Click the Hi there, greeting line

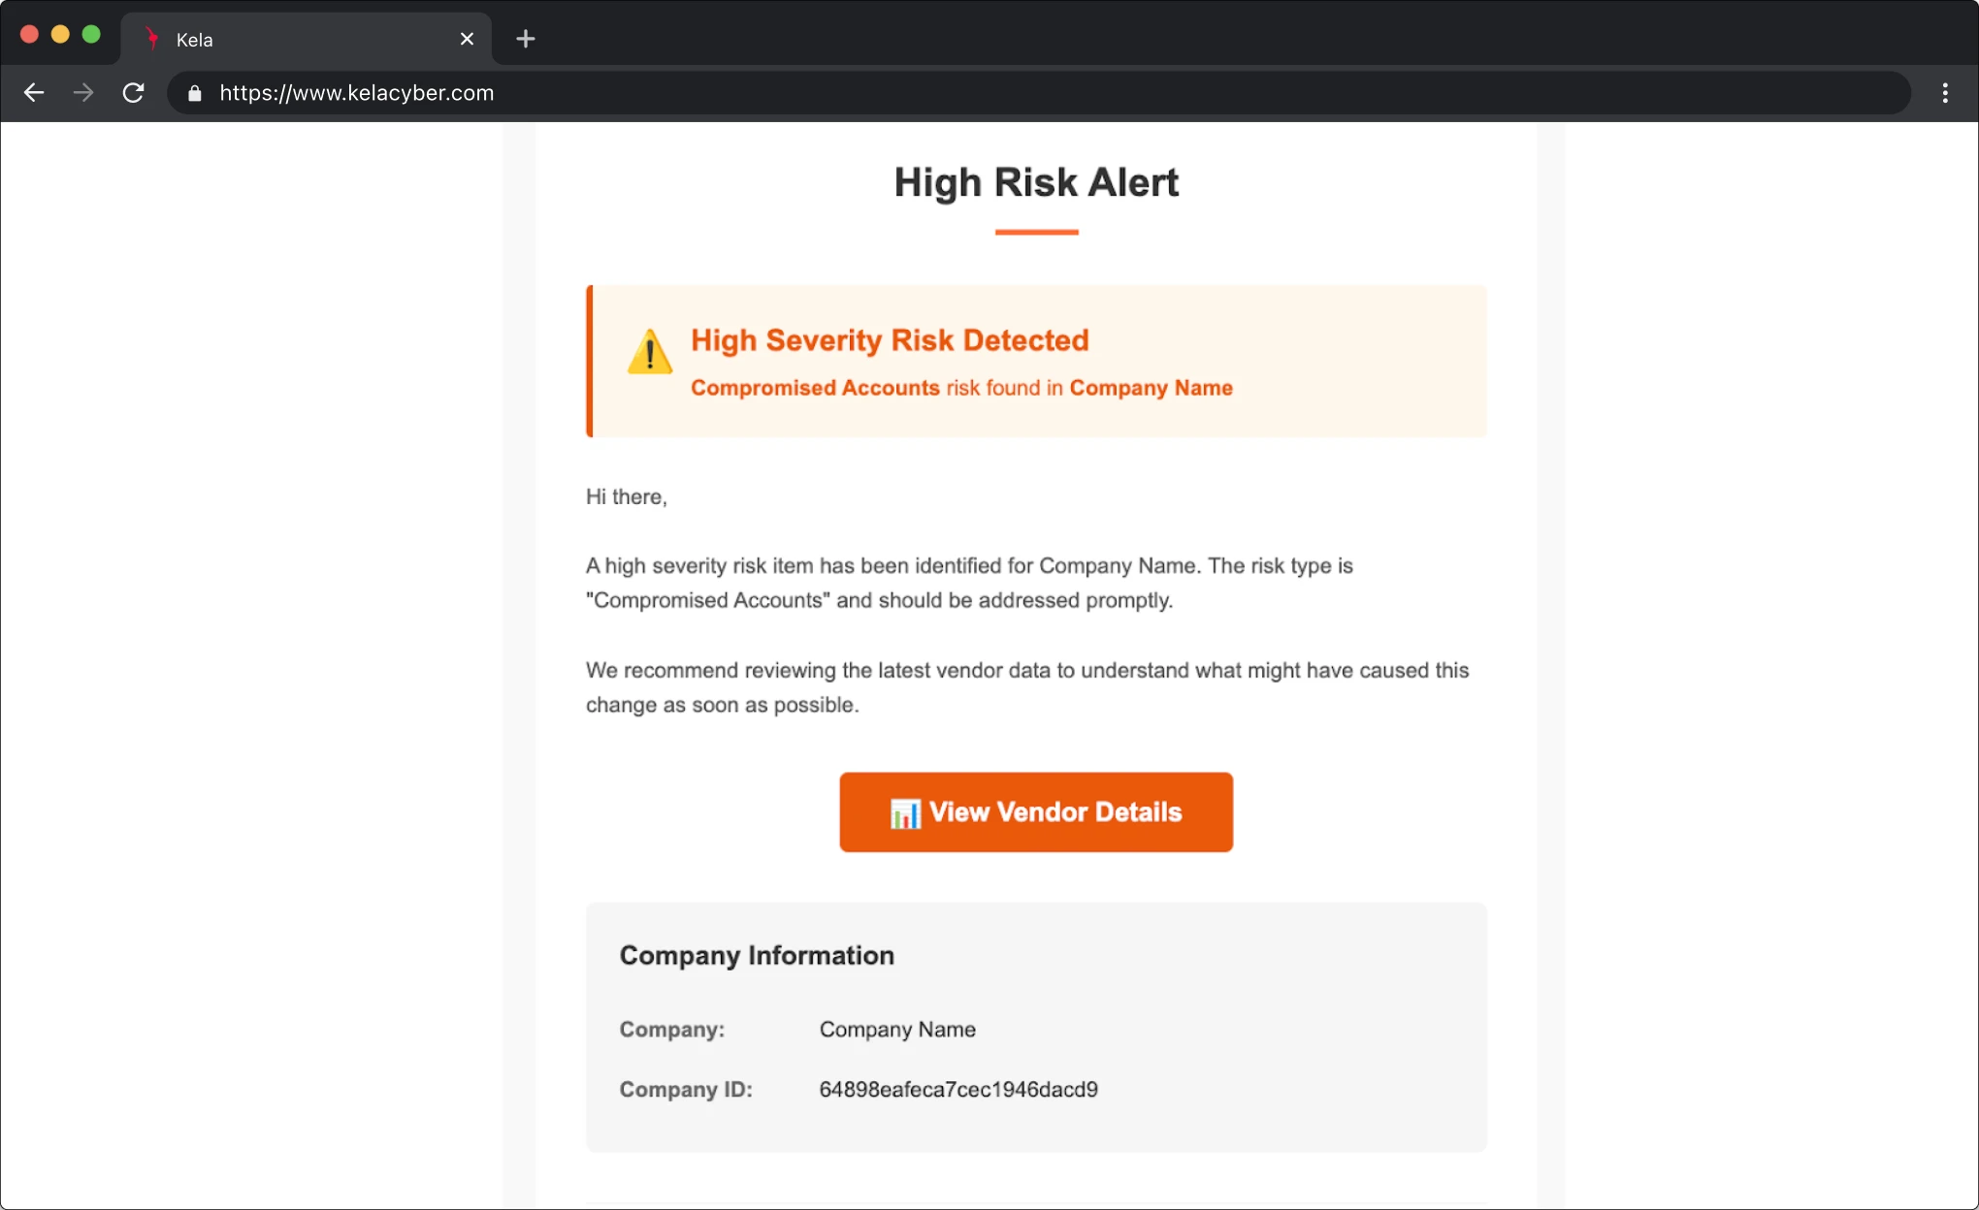(627, 497)
